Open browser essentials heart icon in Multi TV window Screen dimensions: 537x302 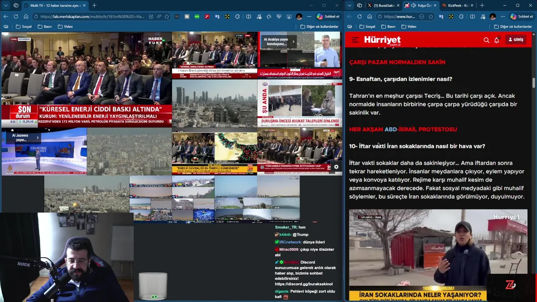pos(279,16)
